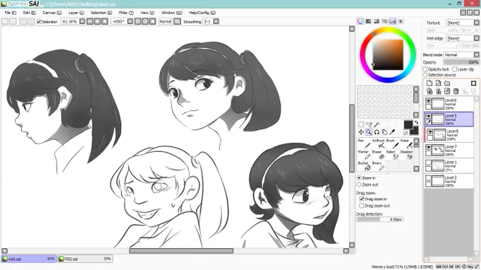The width and height of the screenshot is (481, 270).
Task: Enable the Layer clip checkbox
Action: click(x=455, y=69)
